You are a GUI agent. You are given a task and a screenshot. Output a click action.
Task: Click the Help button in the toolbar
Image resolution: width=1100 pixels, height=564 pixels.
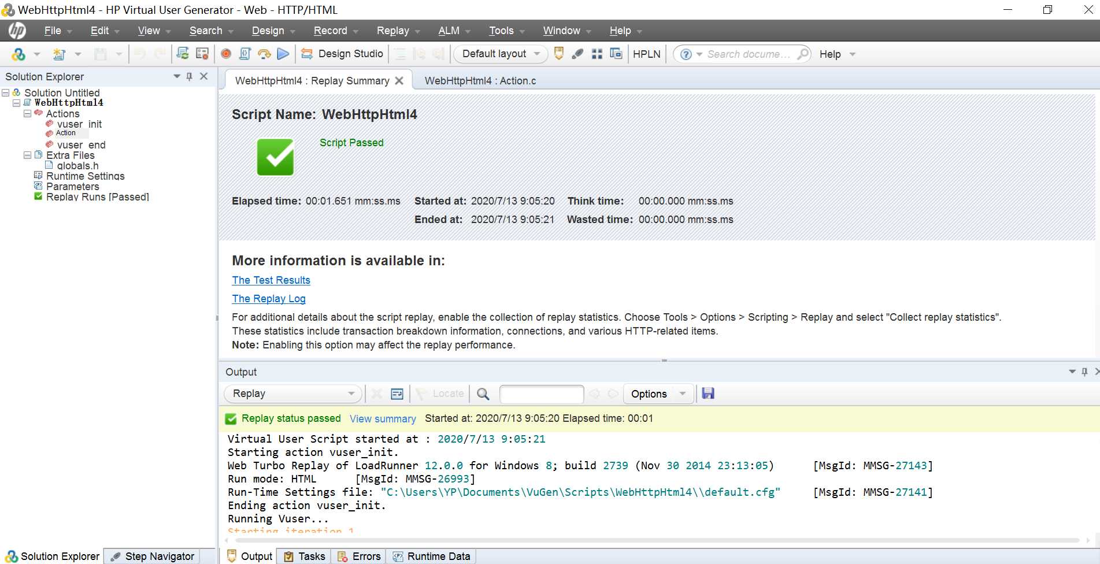[830, 54]
